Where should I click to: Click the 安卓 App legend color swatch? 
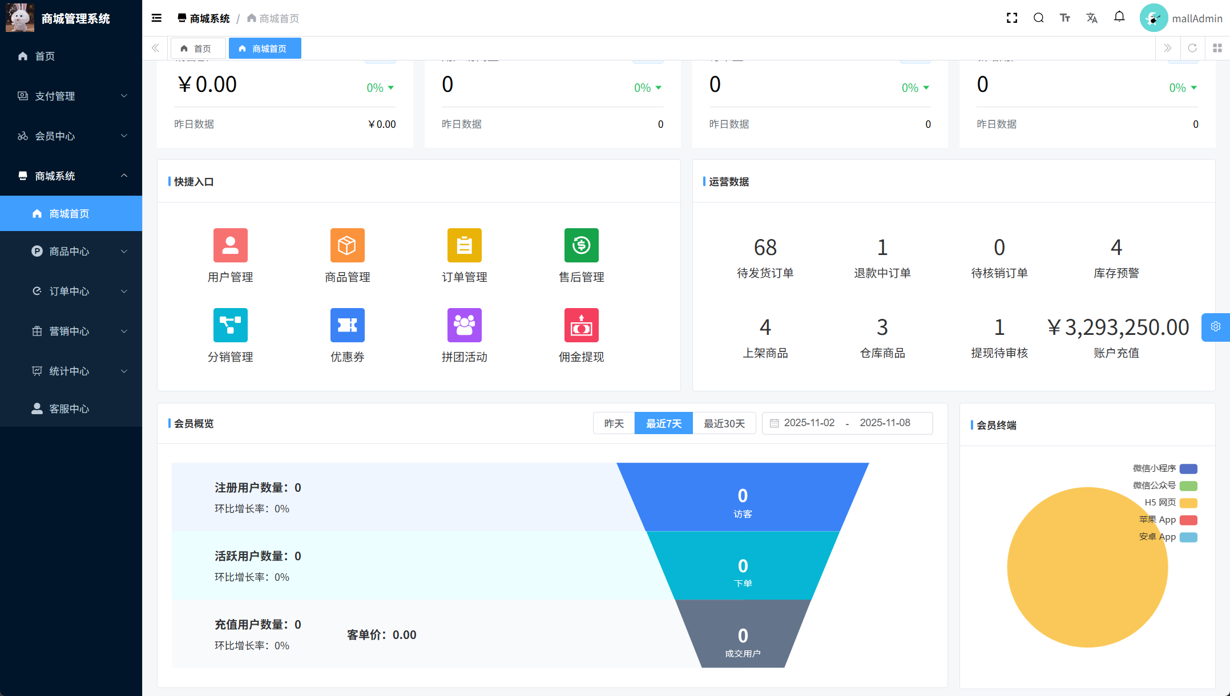pos(1188,537)
